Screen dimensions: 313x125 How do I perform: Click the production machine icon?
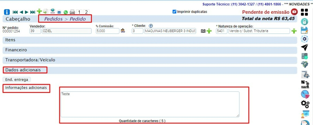tap(305, 84)
